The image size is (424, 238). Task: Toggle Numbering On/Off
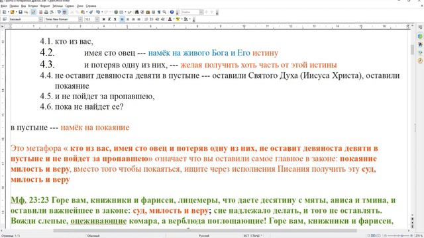[146, 19]
